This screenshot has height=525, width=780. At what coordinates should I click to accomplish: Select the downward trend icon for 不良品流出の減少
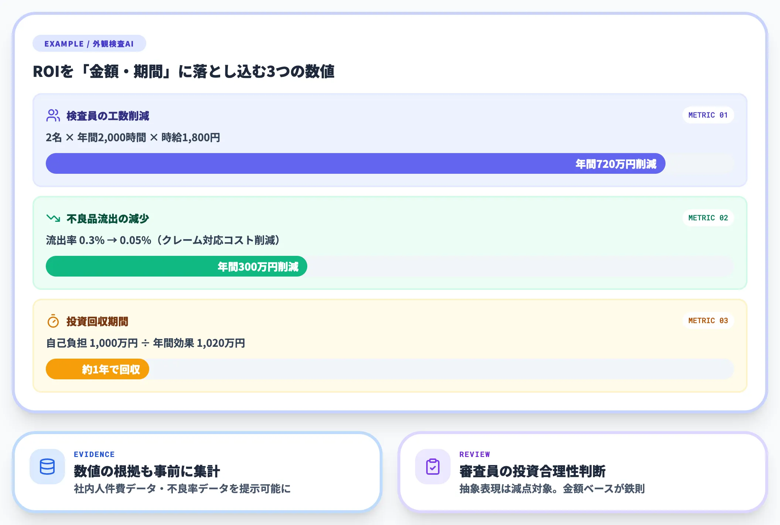(53, 218)
